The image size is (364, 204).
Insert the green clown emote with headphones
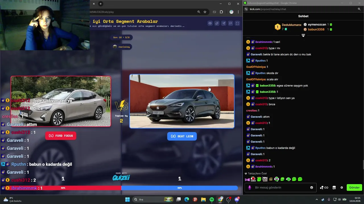pos(276,179)
